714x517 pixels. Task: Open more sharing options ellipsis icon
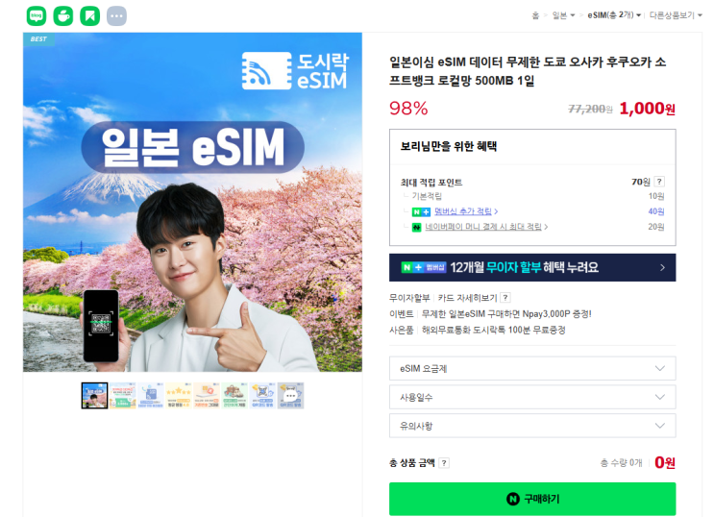pyautogui.click(x=116, y=16)
